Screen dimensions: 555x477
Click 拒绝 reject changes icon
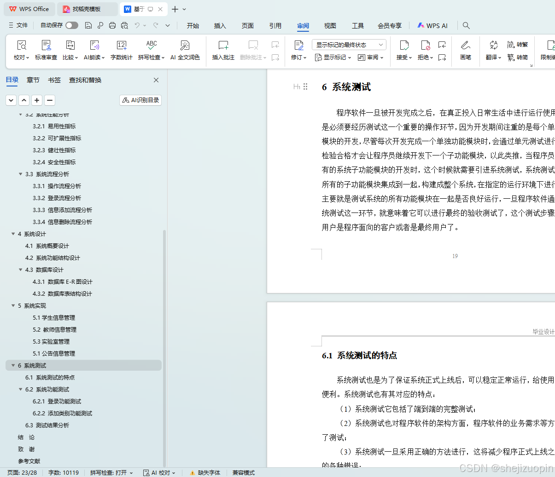click(x=425, y=45)
